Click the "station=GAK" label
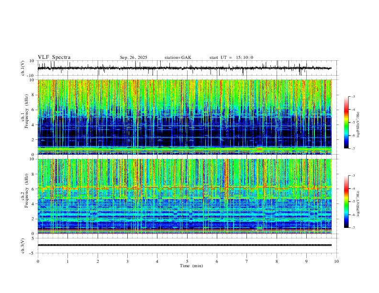The image size is (379, 293). 178,57
